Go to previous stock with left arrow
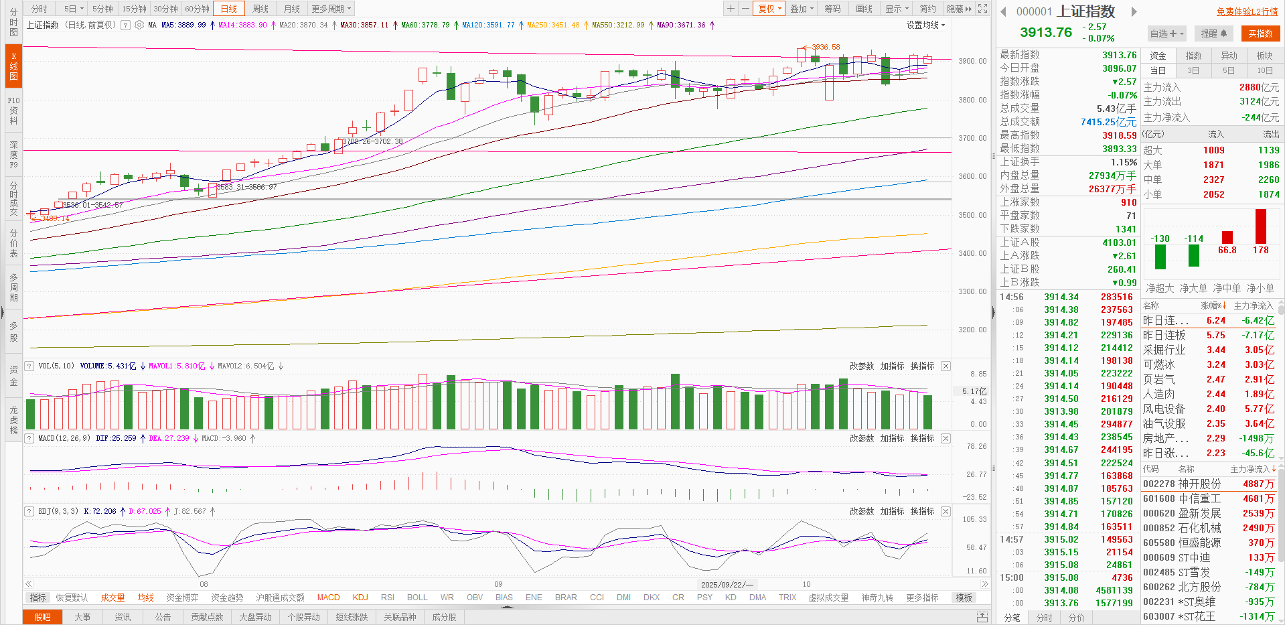1285x625 pixels. [1003, 11]
